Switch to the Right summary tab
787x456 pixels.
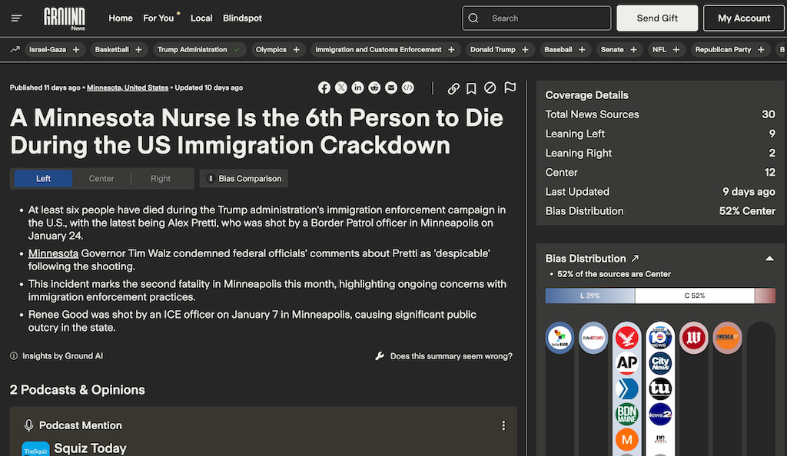coord(161,178)
